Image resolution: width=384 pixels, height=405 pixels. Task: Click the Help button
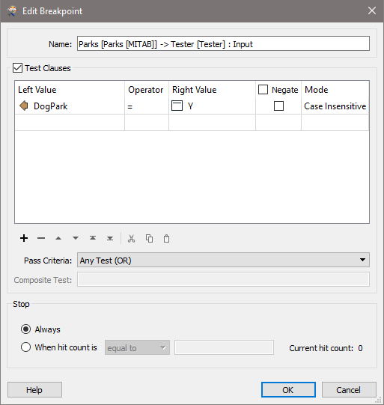34,389
